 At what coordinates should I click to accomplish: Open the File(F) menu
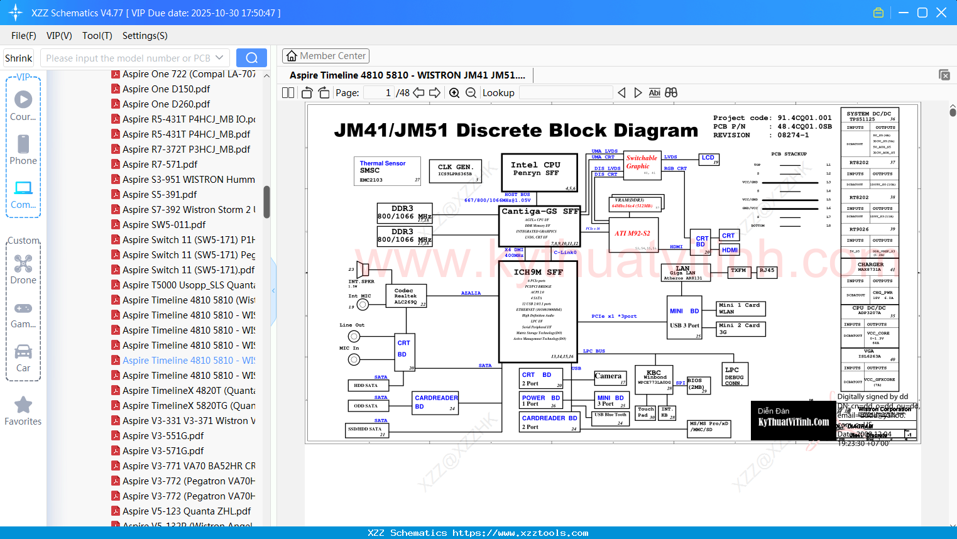pyautogui.click(x=24, y=36)
